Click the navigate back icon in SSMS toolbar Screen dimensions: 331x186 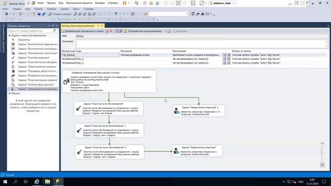7,14
